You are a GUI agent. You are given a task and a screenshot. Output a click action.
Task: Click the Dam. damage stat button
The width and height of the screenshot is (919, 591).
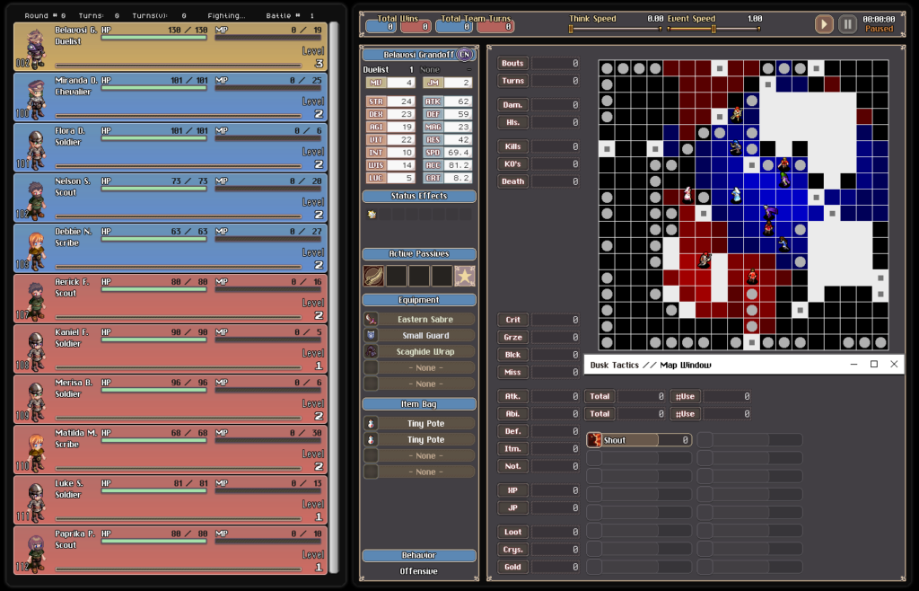512,105
